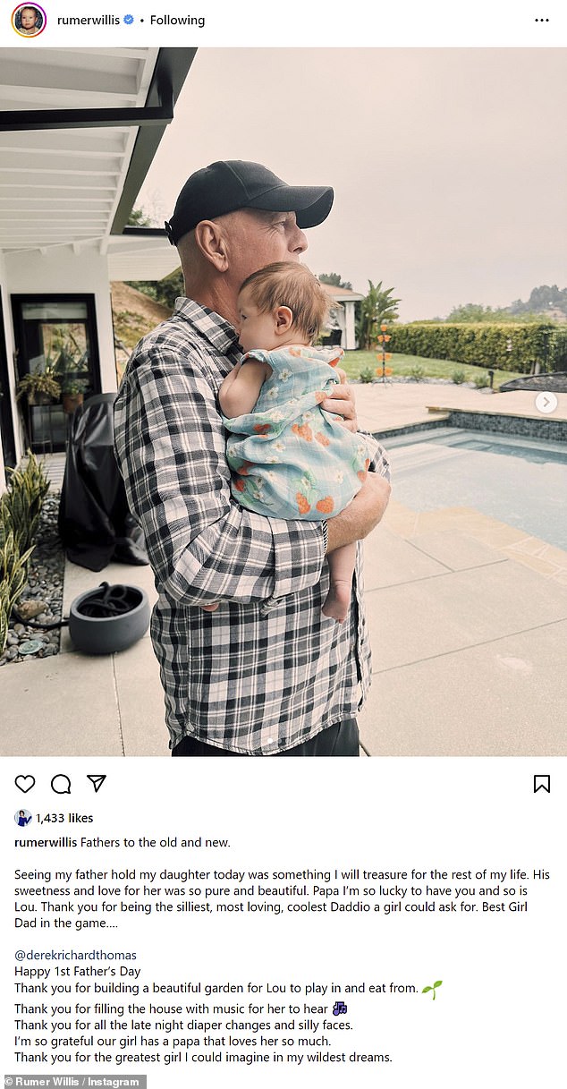Viewport: 567px width, 1089px height.
Task: Click the rumerwillis username in the header
Action: click(x=88, y=20)
